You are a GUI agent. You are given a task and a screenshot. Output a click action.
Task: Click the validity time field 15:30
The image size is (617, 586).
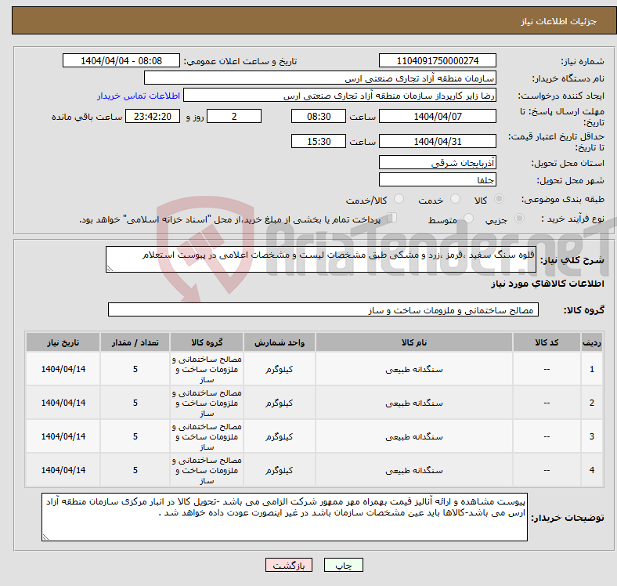319,141
